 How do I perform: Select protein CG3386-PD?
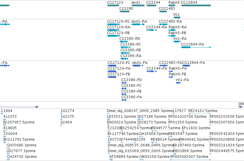point(124,83)
